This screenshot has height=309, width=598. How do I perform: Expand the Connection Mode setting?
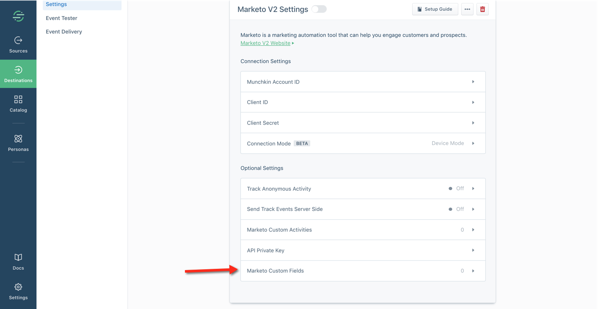[x=363, y=143]
